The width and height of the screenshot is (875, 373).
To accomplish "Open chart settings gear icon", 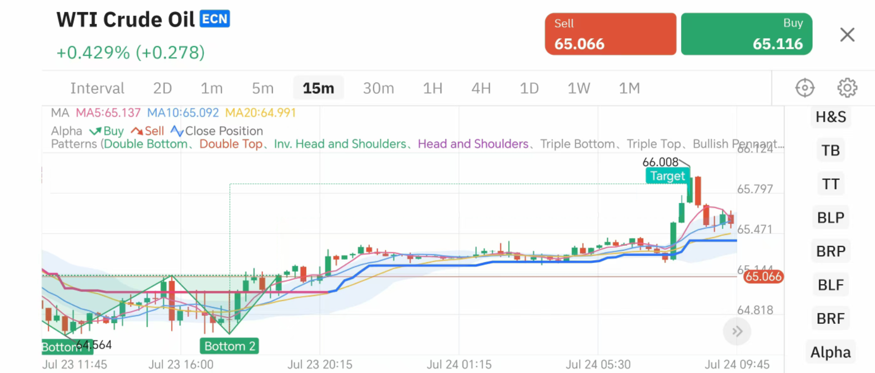I will (x=847, y=88).
